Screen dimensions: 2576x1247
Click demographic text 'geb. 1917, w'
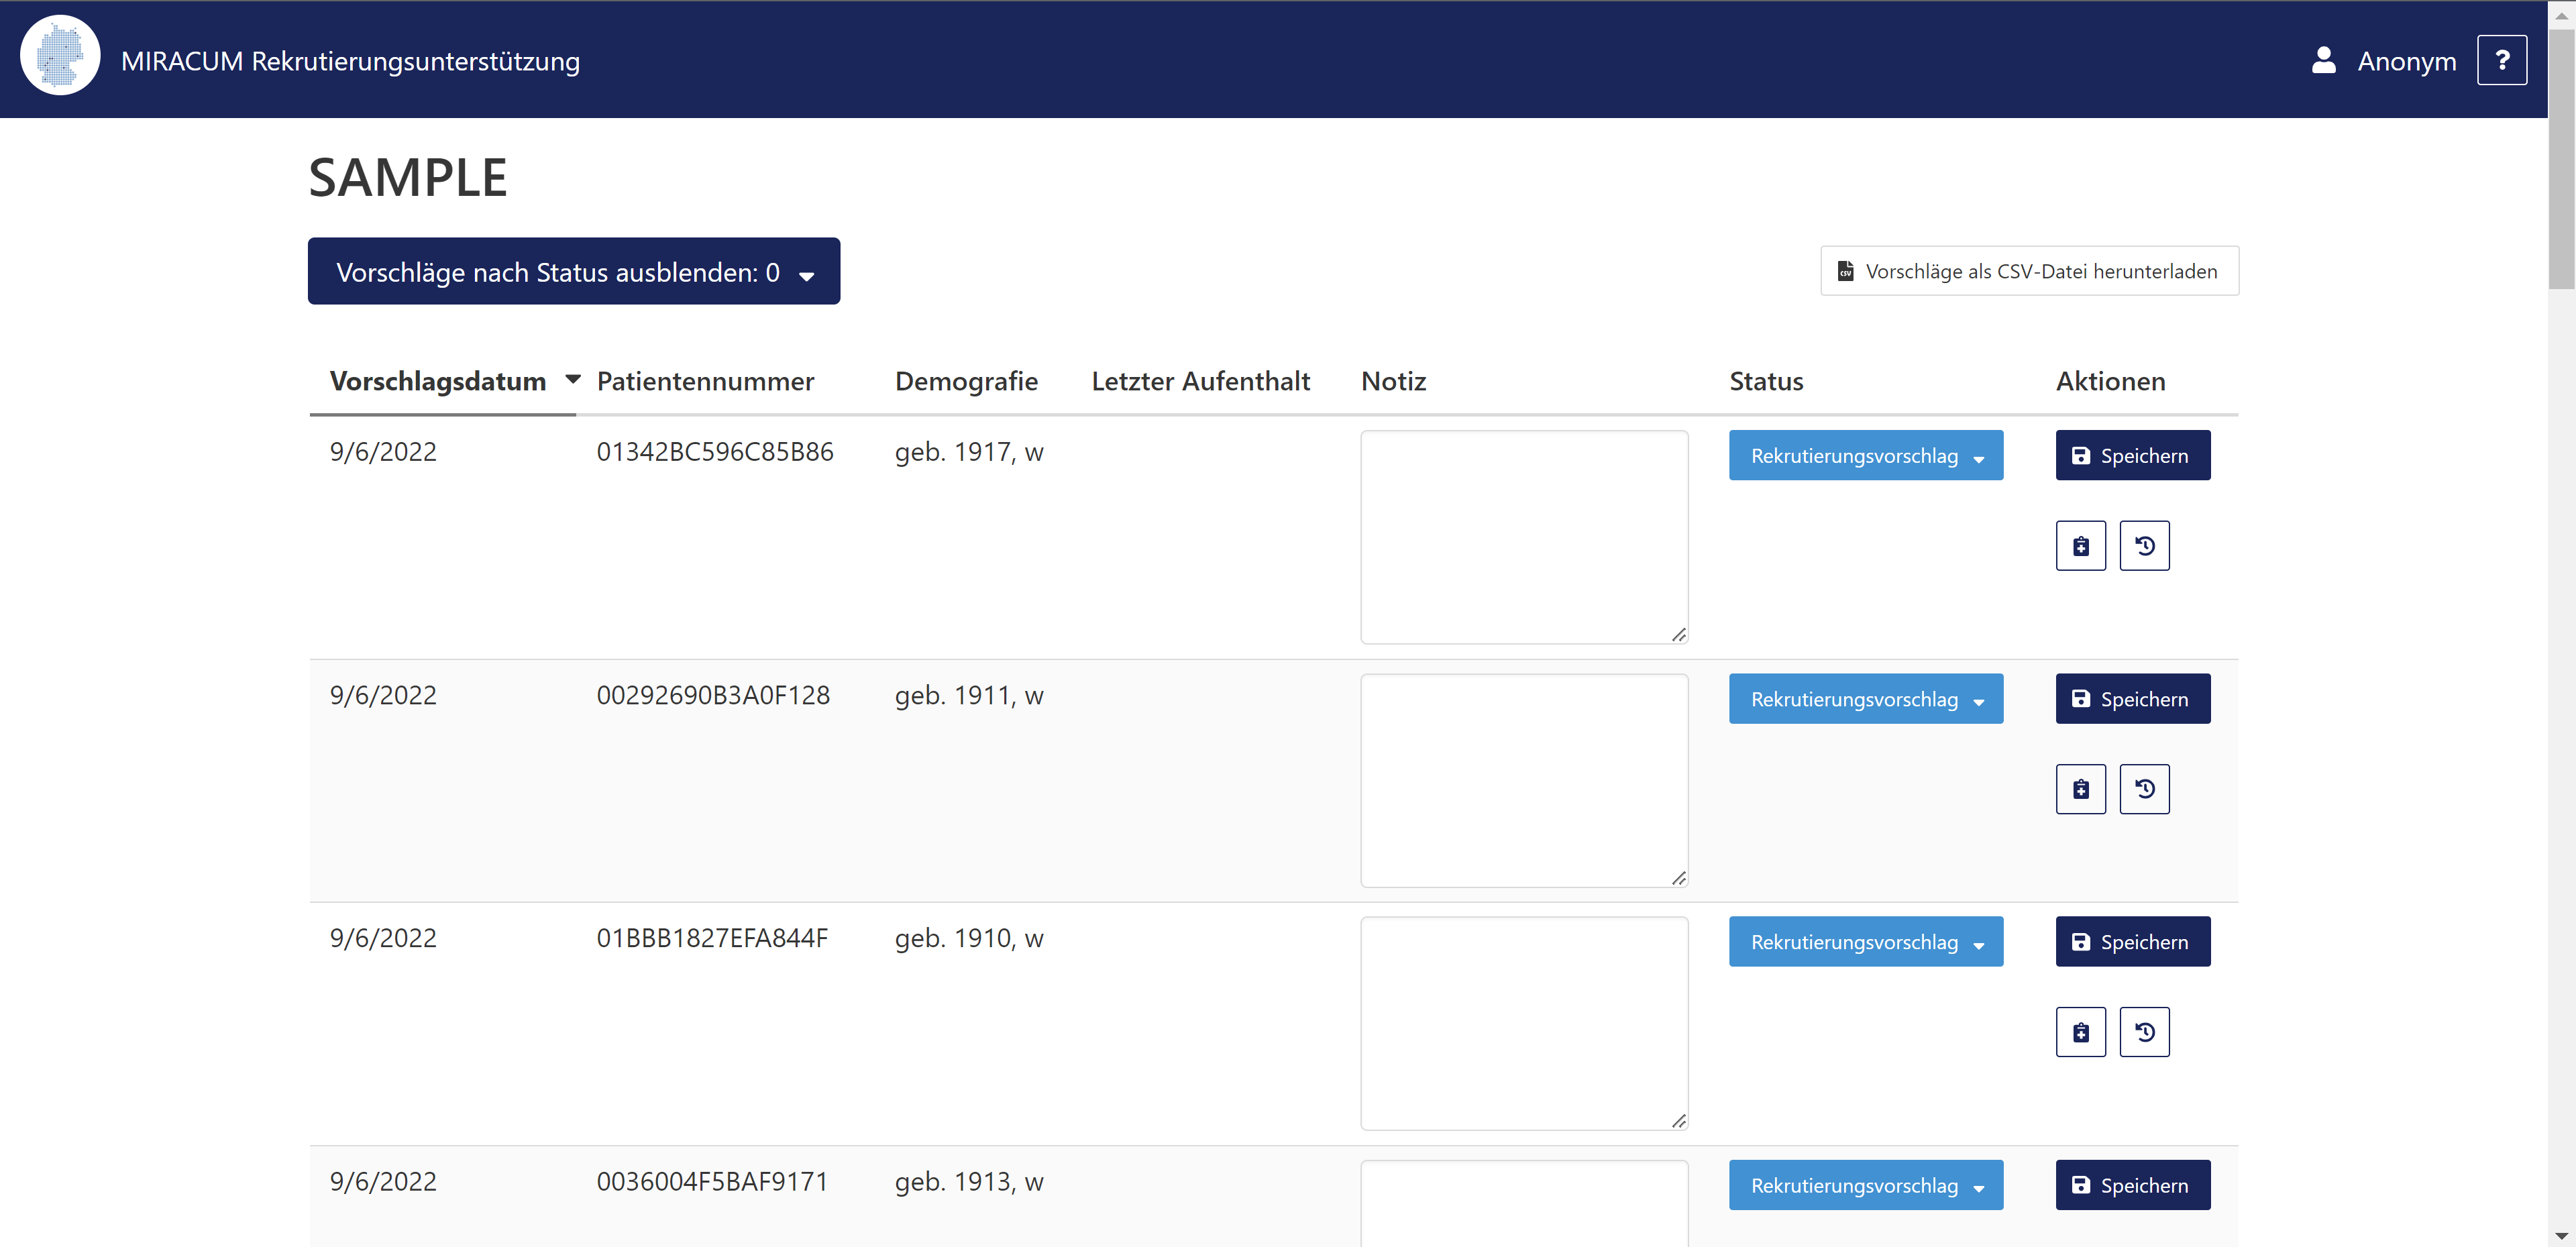click(969, 452)
